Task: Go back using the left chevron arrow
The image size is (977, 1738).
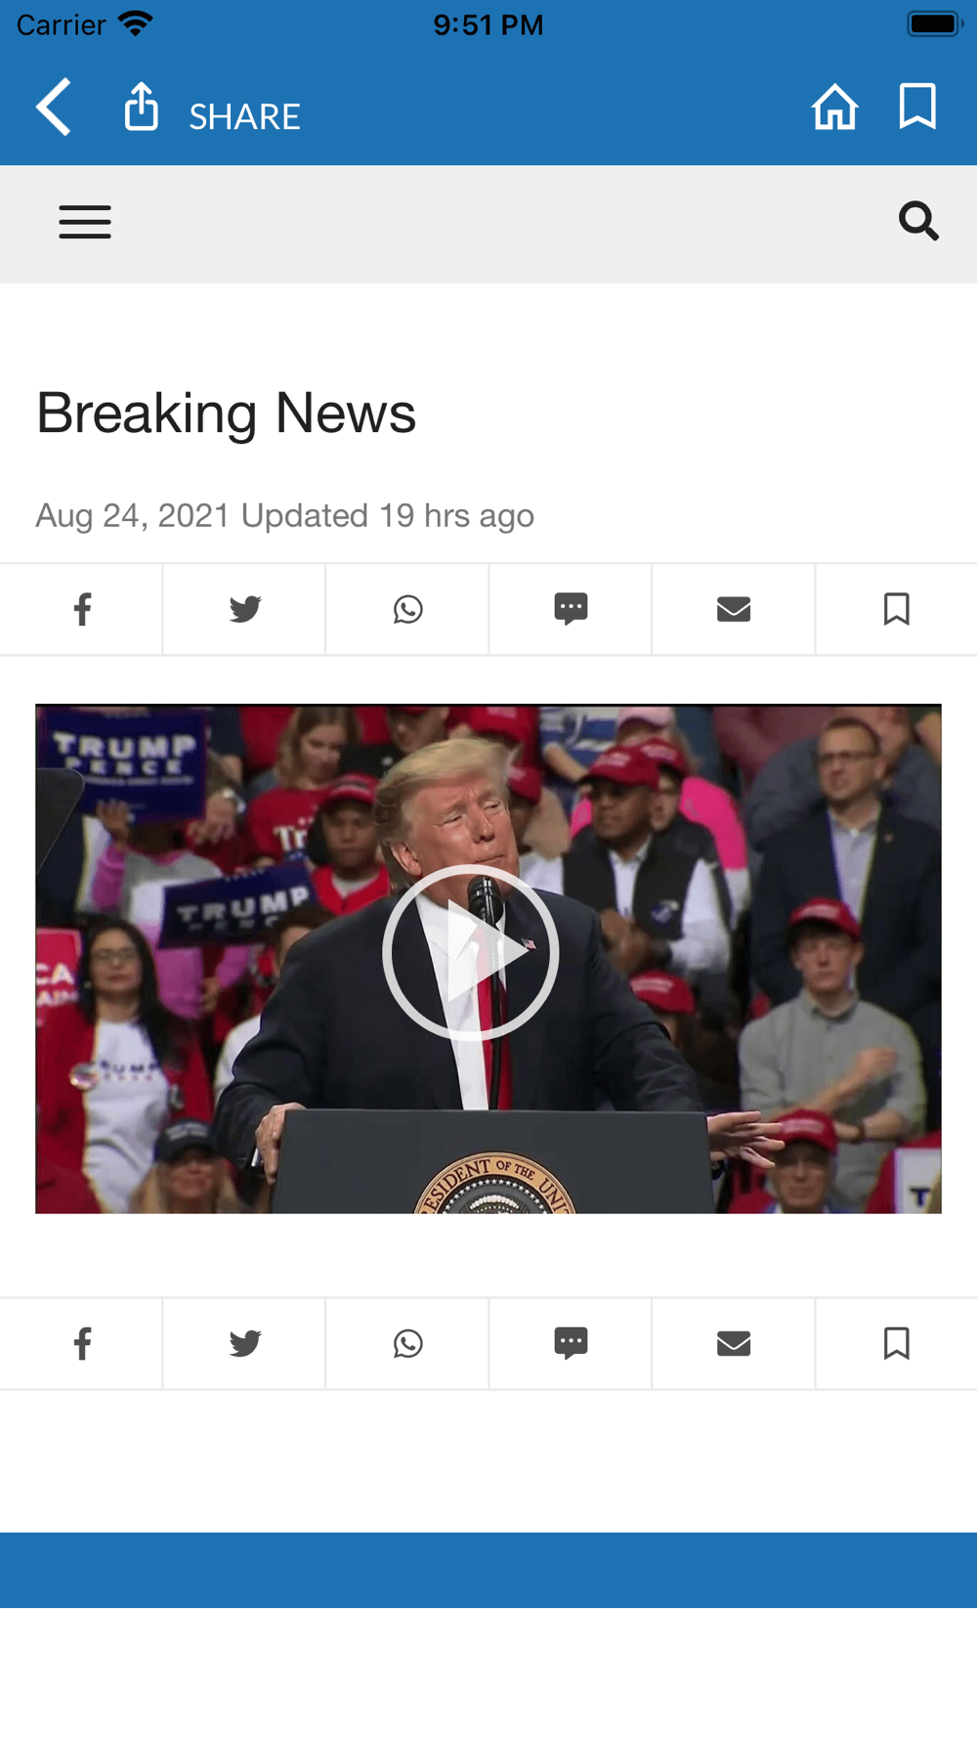Action: [54, 107]
